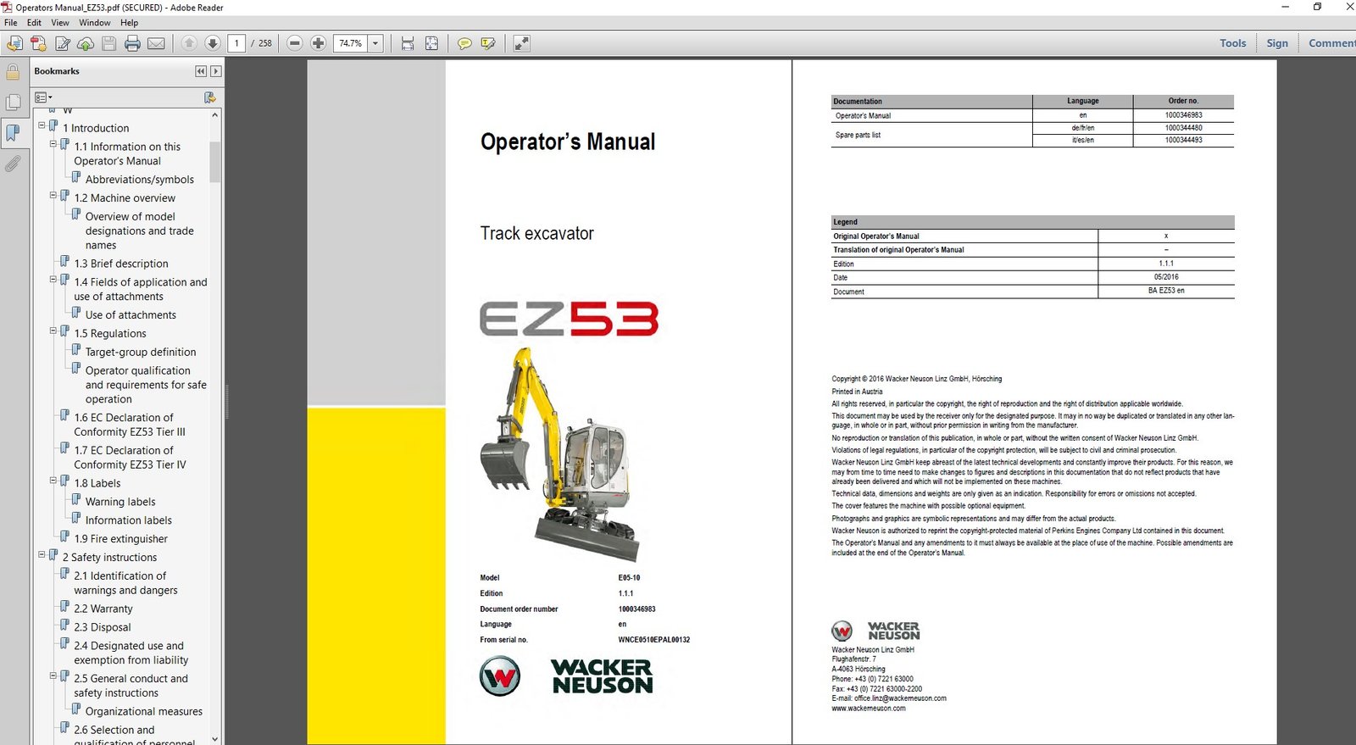Zoom in using the plus button
Image resolution: width=1356 pixels, height=745 pixels.
click(x=319, y=43)
